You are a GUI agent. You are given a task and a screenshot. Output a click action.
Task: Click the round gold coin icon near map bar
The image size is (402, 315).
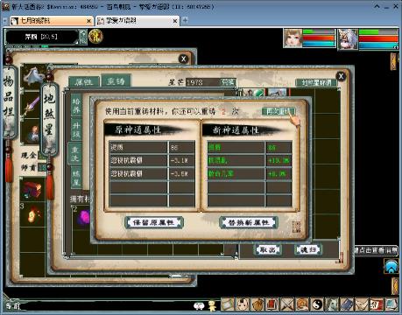pyautogui.click(x=95, y=37)
